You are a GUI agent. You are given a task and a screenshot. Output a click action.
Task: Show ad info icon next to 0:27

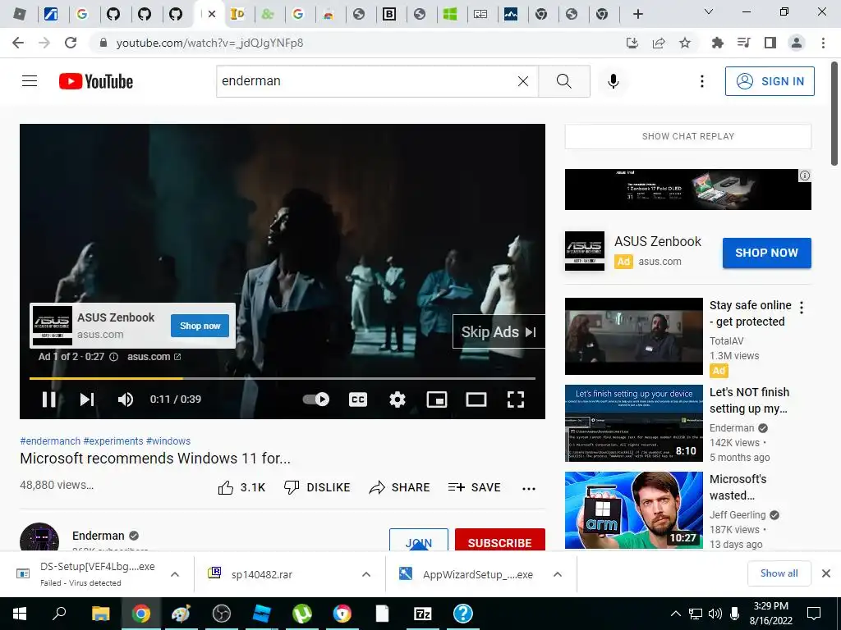point(113,357)
